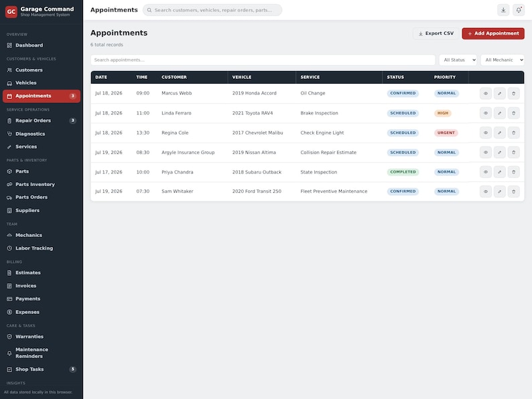Click the Garage Command GC logo
The height and width of the screenshot is (399, 532).
11,11
